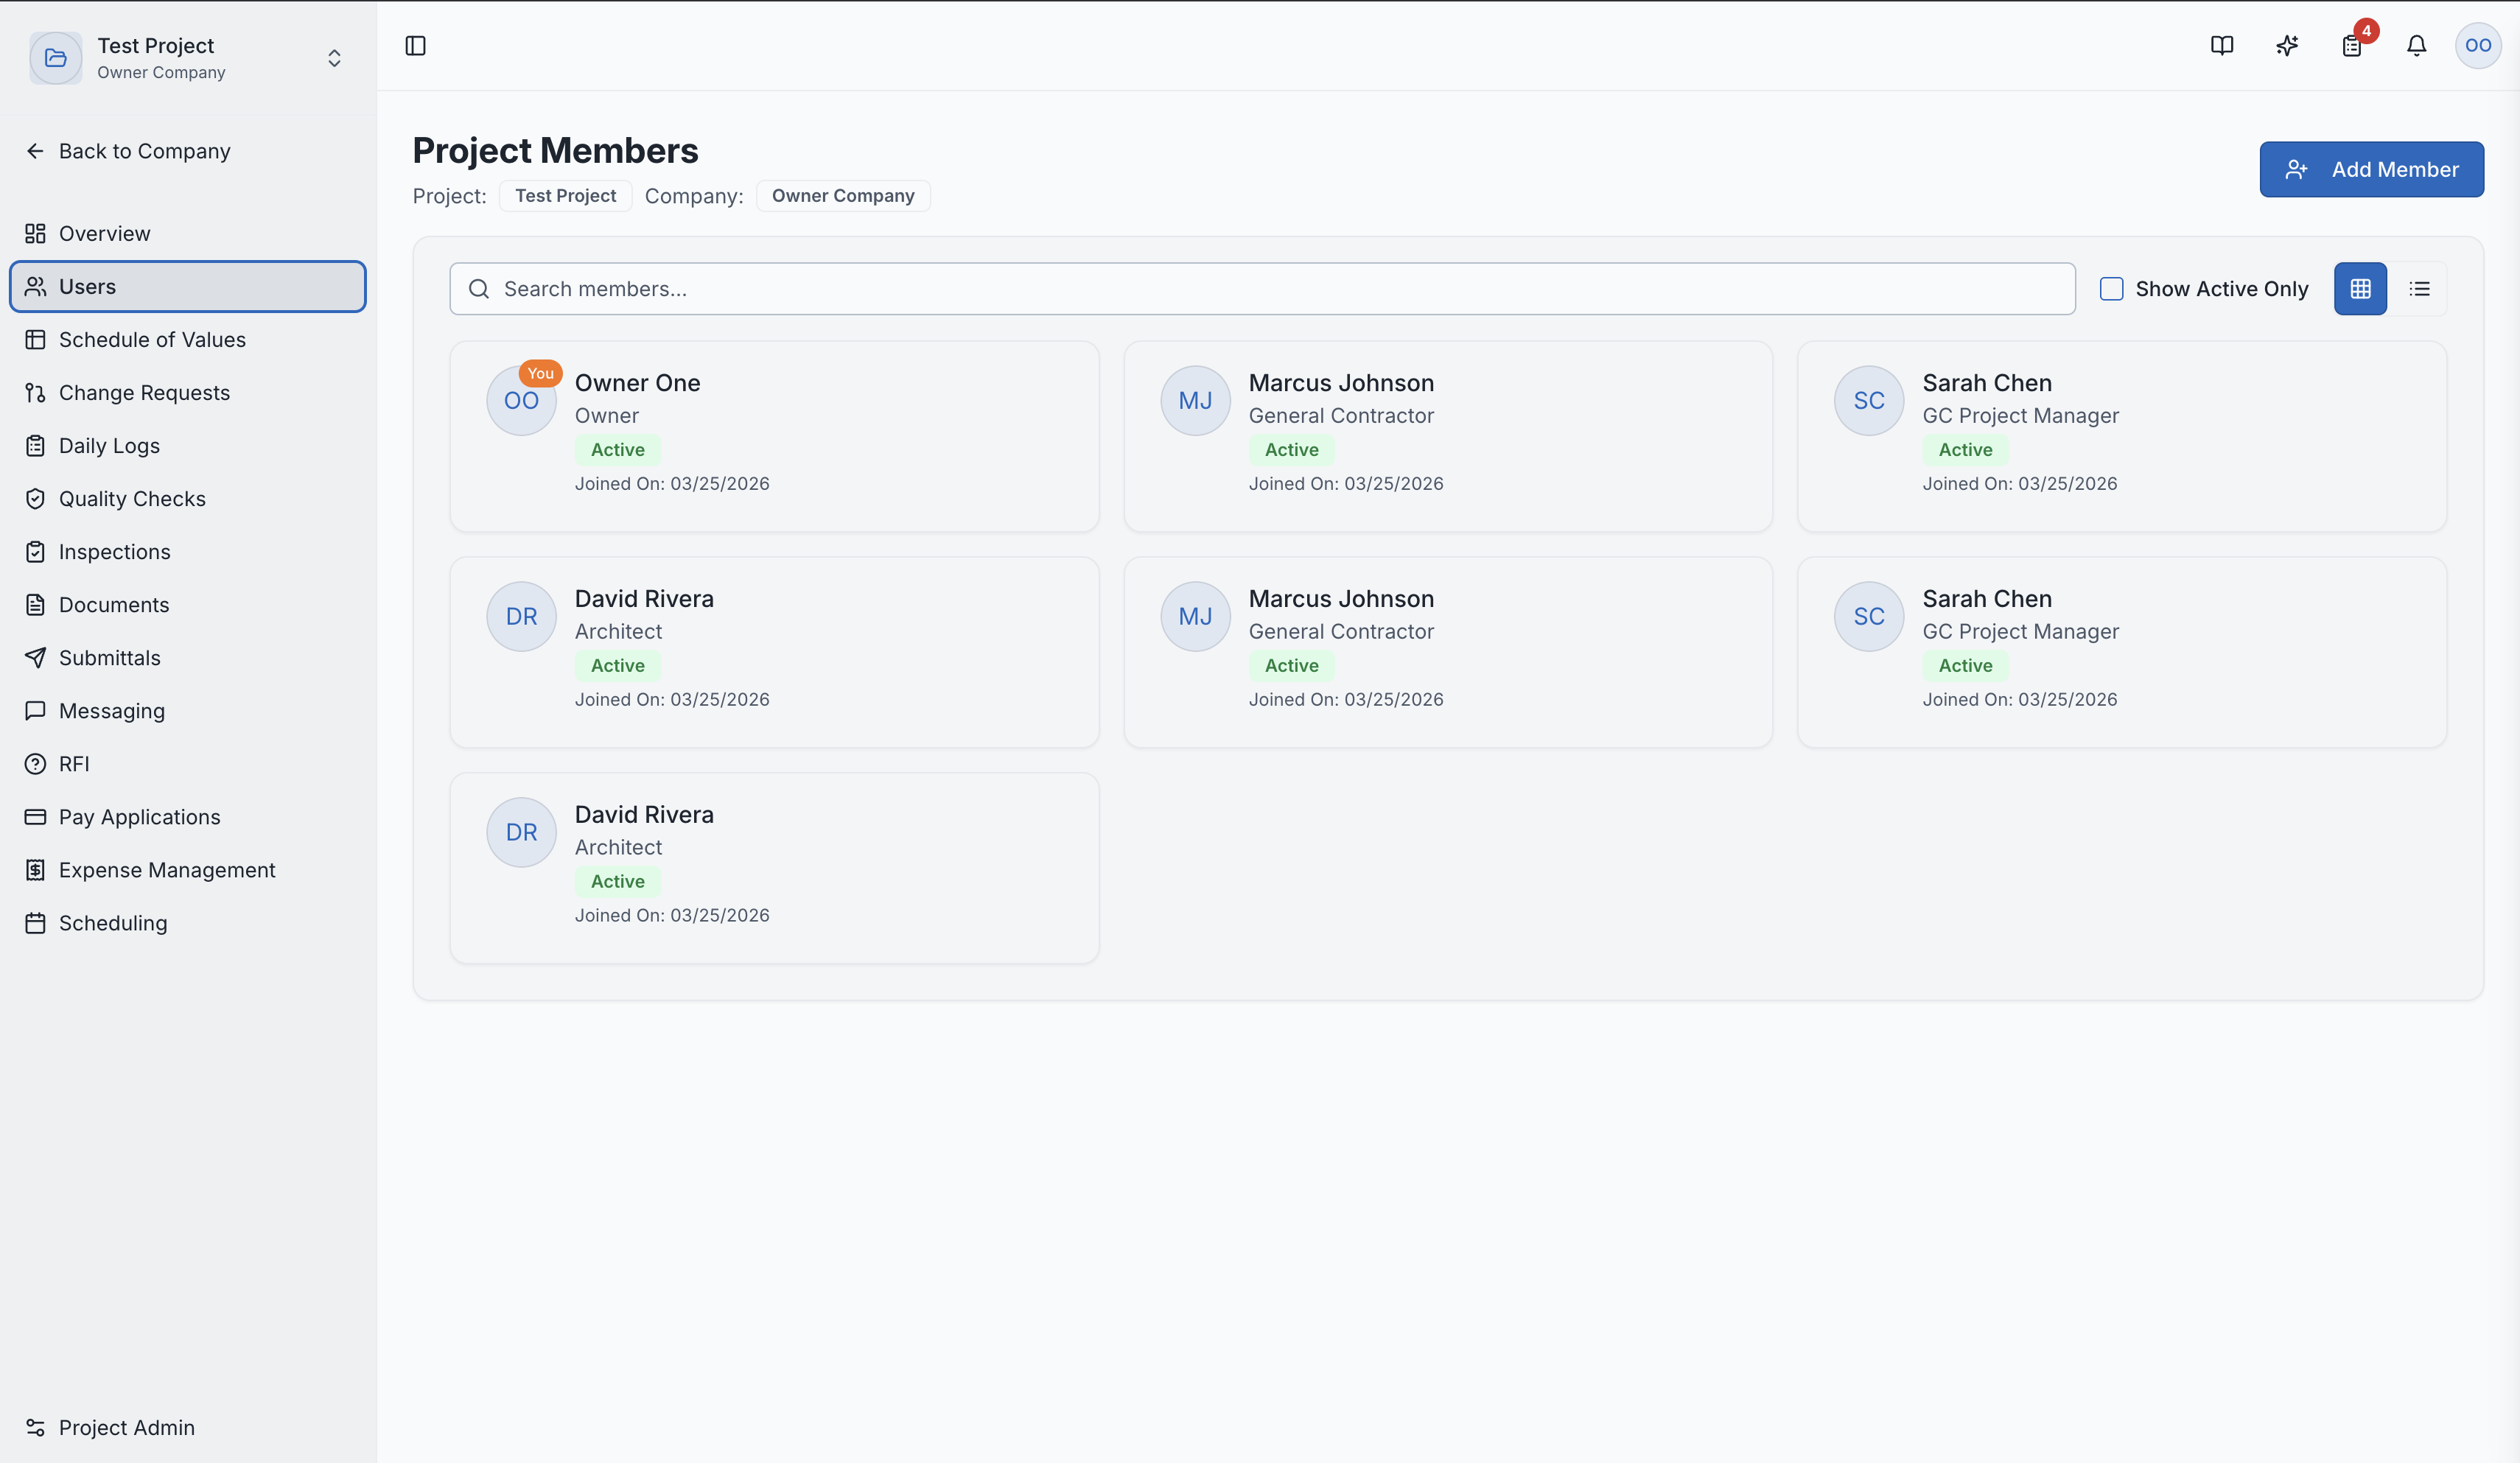Open the documentation book icon
Screen dimensions: 2520x1463
click(x=2222, y=46)
